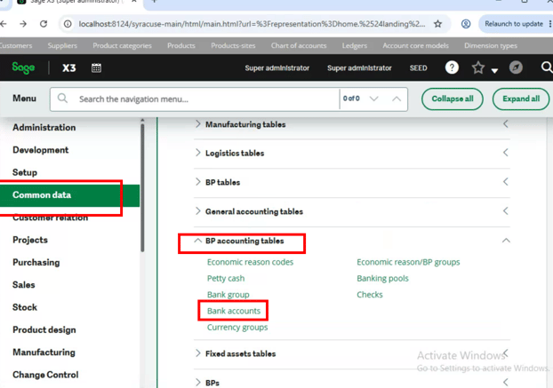Select Product design in the menu
Viewport: 553px width, 388px height.
click(x=44, y=329)
